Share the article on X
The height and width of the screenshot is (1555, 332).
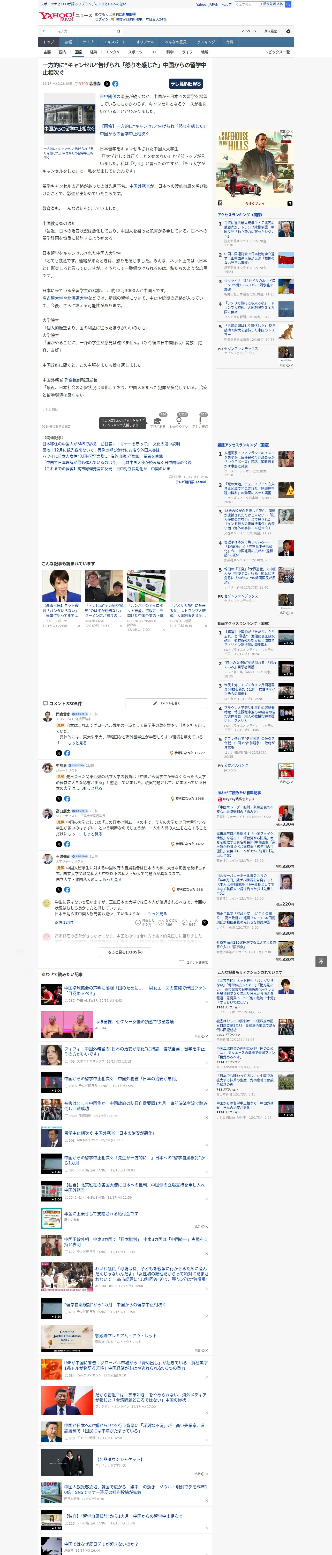pyautogui.click(x=107, y=84)
